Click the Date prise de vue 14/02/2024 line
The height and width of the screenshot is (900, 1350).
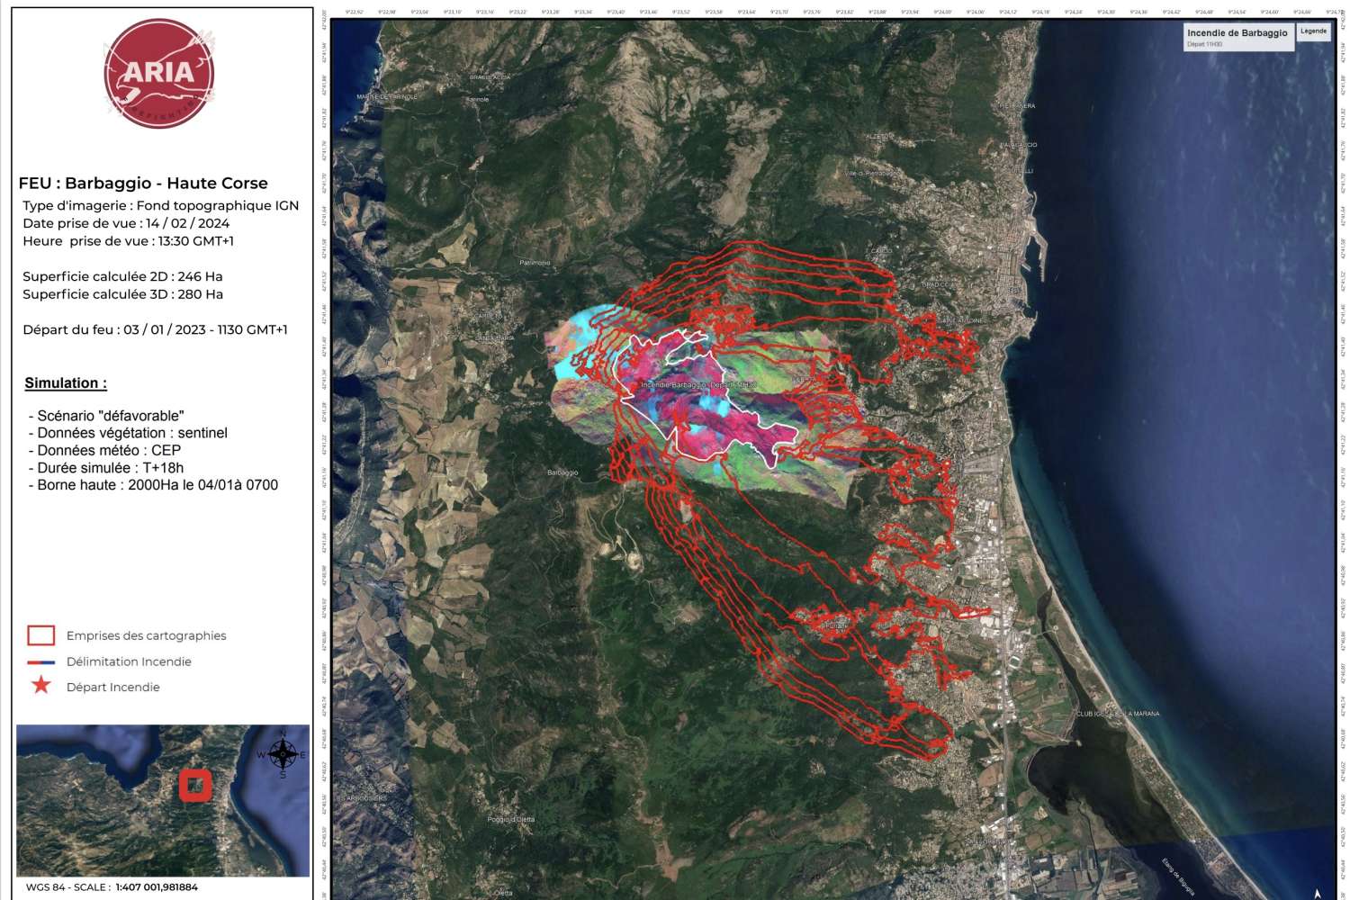click(126, 223)
